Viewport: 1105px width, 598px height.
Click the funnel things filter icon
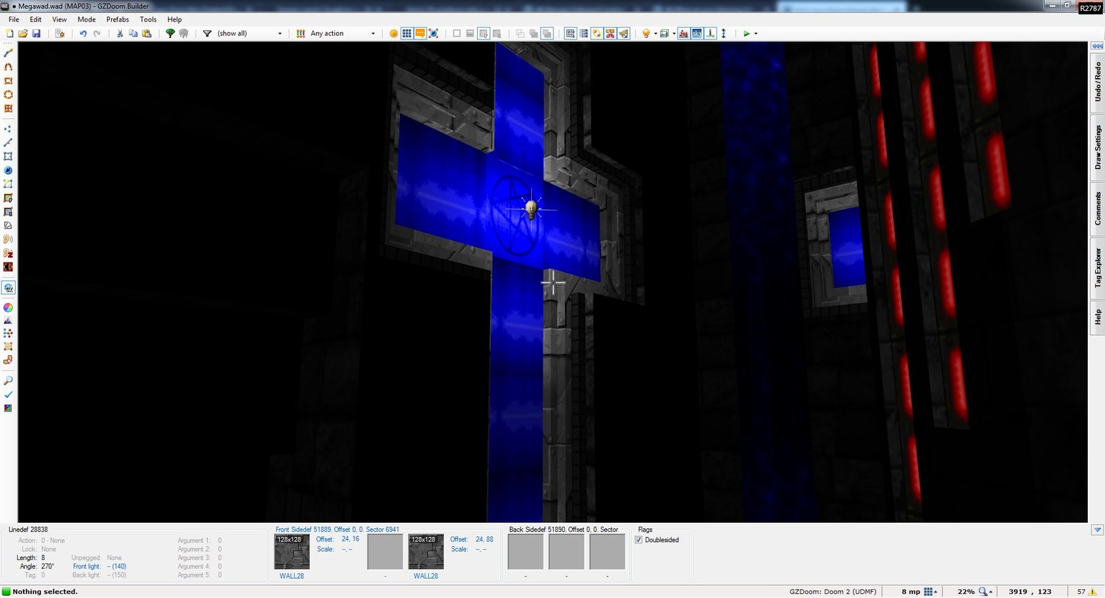pyautogui.click(x=206, y=33)
